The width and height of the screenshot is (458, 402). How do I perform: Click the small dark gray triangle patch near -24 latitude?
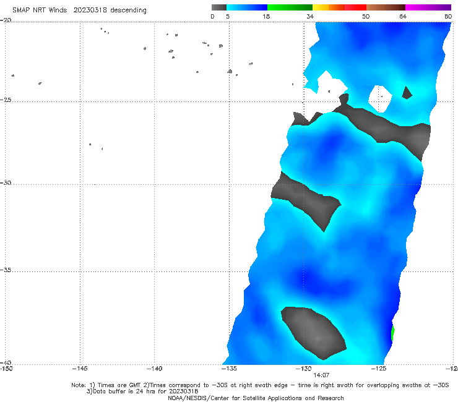[407, 93]
